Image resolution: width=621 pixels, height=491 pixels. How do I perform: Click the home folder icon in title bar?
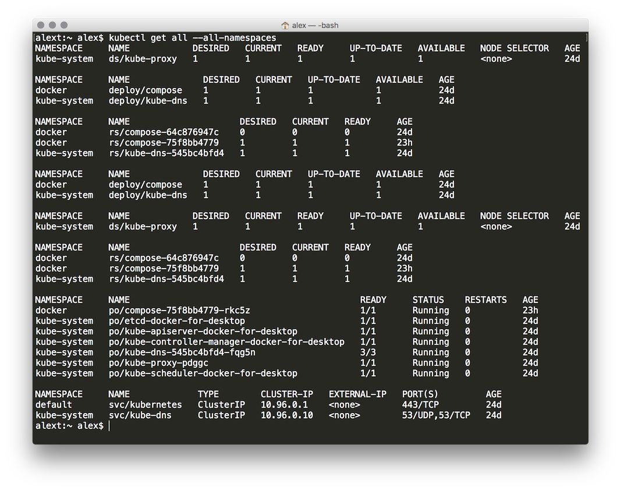point(285,26)
